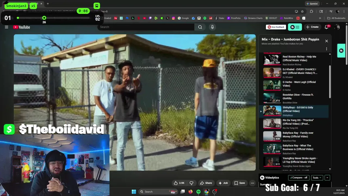Click the Windows taskbar search box
Image resolution: width=348 pixels, height=196 pixels.
pos(158,192)
